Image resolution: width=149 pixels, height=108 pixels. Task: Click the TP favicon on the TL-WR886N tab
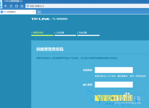click(x=2, y=12)
